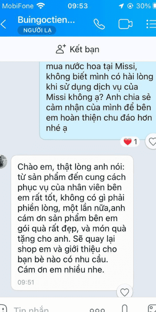
Task: Start a voice call with Buingoctien
Action: coord(99,24)
